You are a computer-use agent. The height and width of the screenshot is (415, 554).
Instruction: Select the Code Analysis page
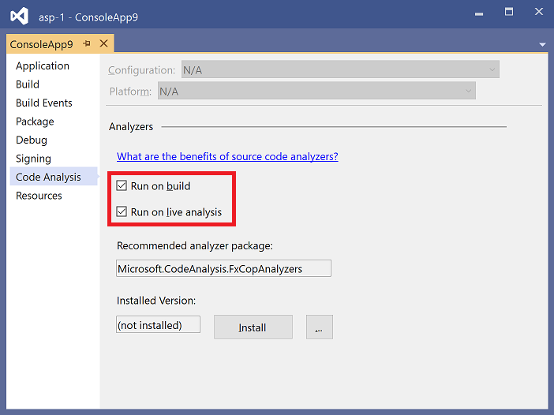(x=54, y=177)
